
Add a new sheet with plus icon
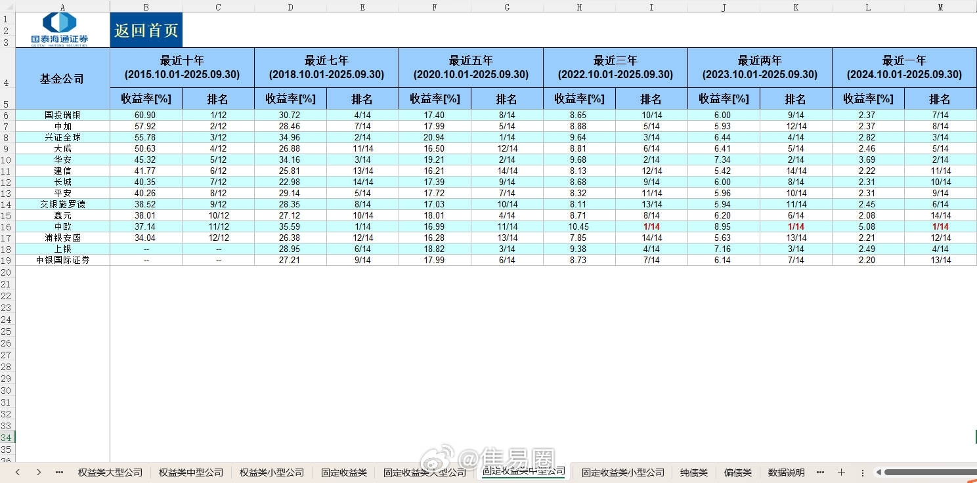(x=841, y=472)
